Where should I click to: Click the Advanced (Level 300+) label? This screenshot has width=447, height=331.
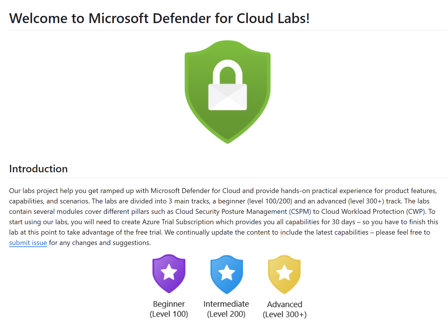(x=284, y=309)
